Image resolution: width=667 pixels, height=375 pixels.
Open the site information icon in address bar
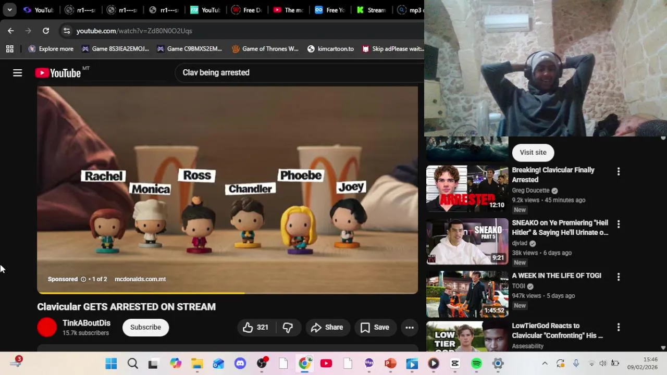[x=66, y=31]
